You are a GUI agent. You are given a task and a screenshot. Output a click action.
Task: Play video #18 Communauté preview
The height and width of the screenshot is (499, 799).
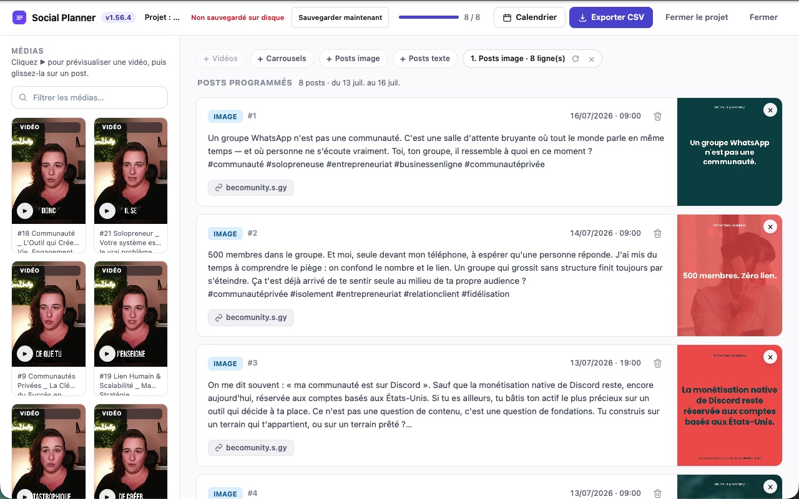pyautogui.click(x=25, y=211)
